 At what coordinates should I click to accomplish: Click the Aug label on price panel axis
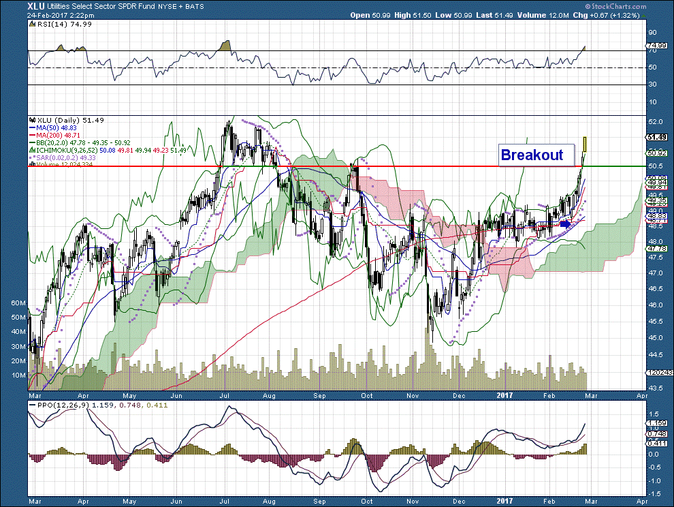[x=270, y=396]
